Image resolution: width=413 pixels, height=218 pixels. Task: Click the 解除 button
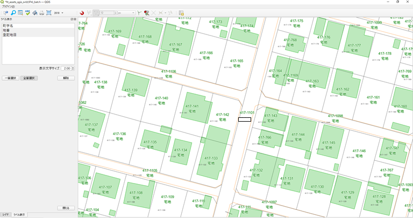(x=66, y=78)
